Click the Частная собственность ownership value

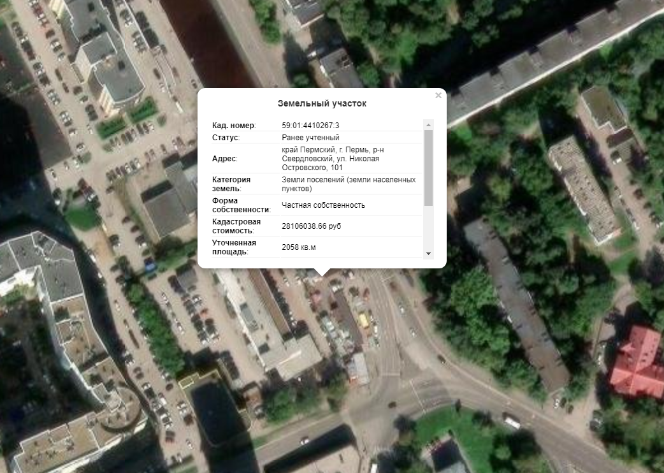(323, 205)
